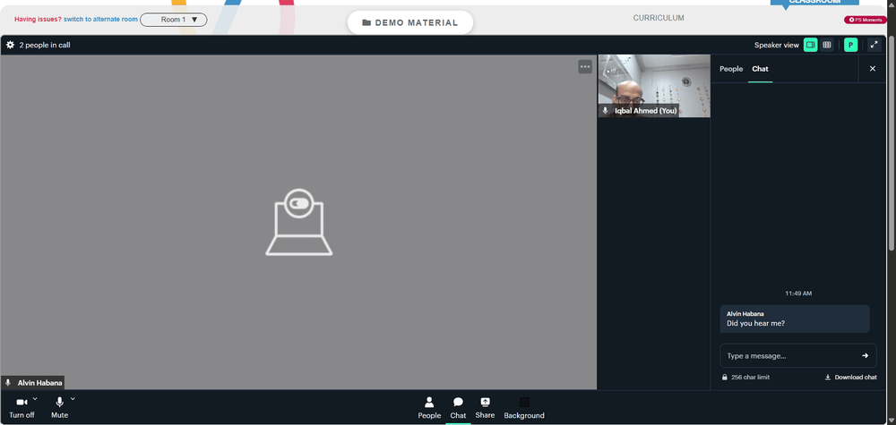Open Demo Material folder button
Viewport: 896px width, 425px height.
coord(410,23)
